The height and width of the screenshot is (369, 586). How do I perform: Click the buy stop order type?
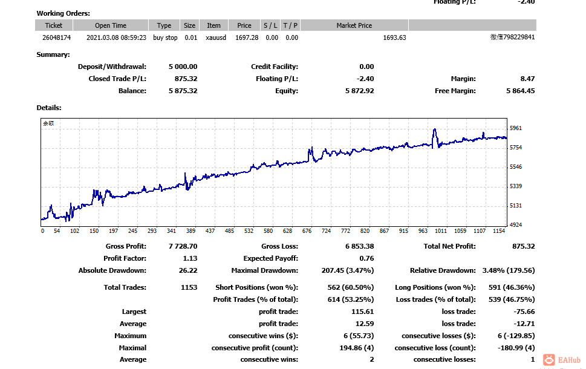(165, 38)
